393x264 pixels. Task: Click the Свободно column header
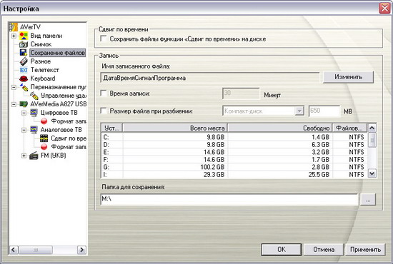280,128
